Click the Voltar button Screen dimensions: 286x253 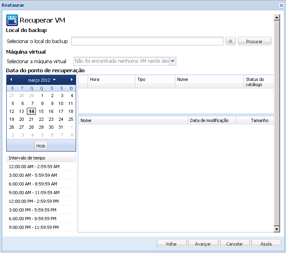172,244
